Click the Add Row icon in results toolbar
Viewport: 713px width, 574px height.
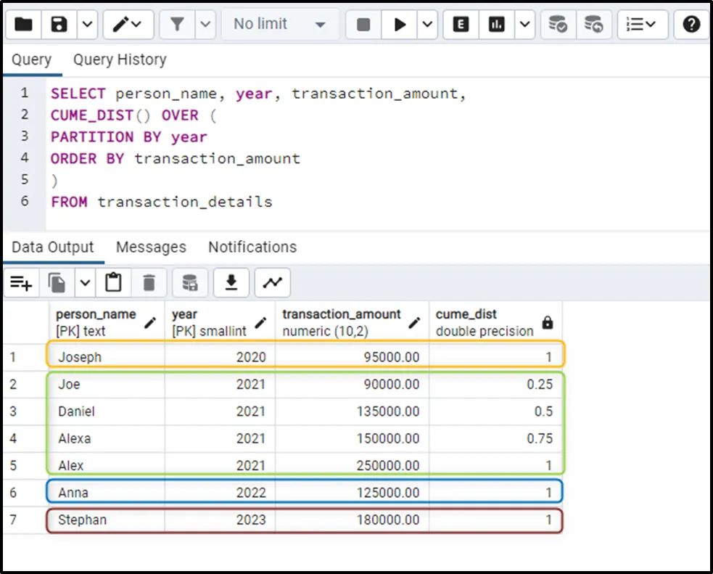click(21, 283)
